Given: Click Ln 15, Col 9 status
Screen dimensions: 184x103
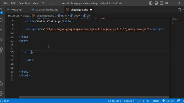Looking at the screenshot, I should pos(115,101).
